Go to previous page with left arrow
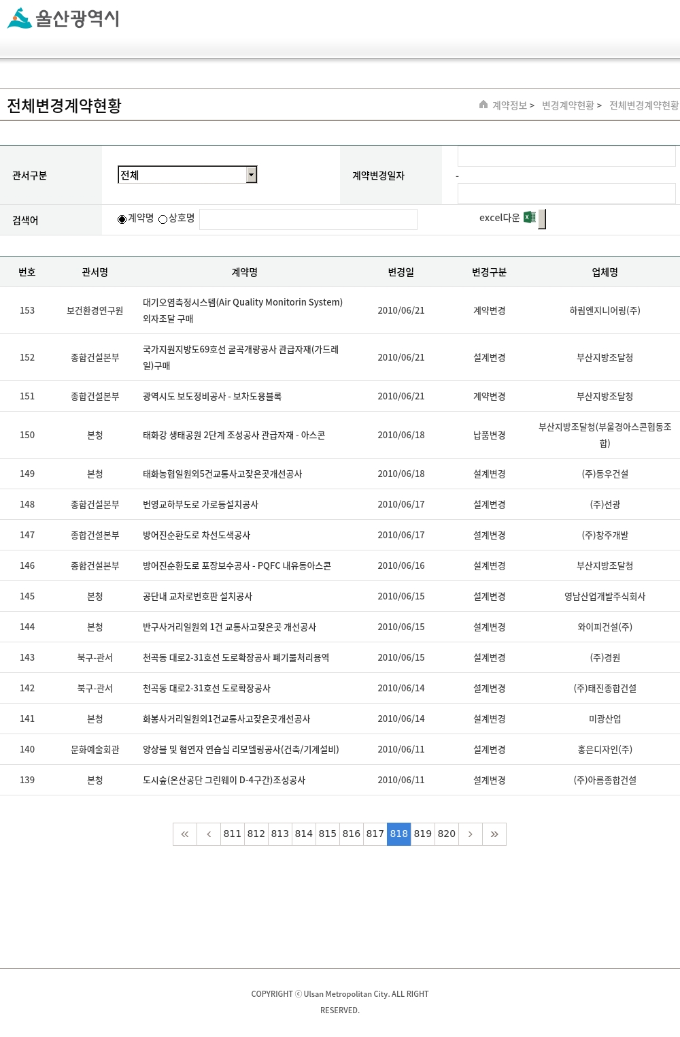Screen dimensions: 680x1037 [x=209, y=834]
